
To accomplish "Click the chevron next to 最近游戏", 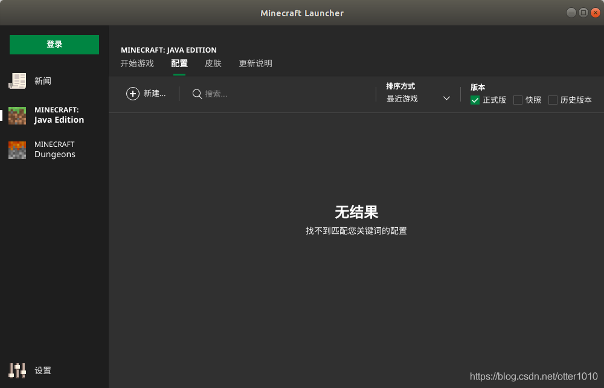I will pyautogui.click(x=446, y=97).
